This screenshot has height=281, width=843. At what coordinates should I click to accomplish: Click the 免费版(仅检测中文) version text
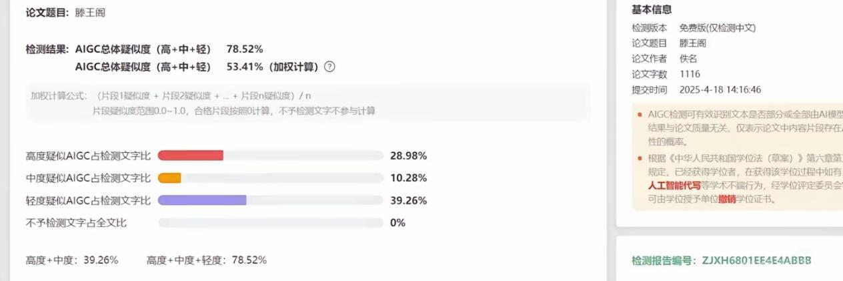717,28
